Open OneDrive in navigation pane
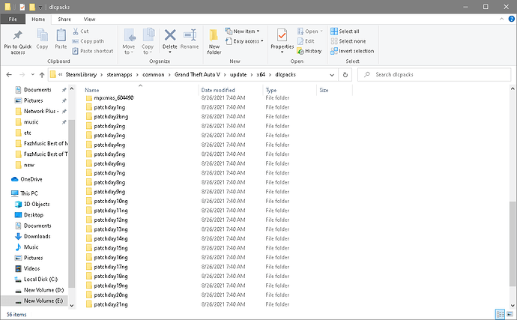The width and height of the screenshot is (517, 320). (x=27, y=179)
